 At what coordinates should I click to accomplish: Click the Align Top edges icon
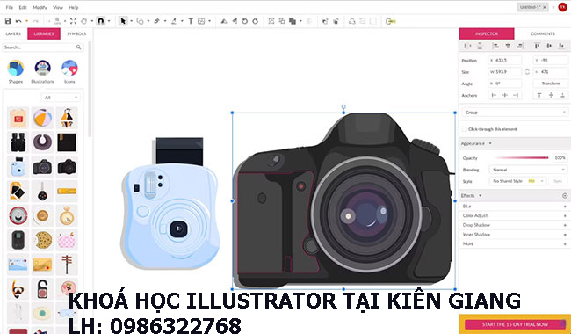point(537,46)
